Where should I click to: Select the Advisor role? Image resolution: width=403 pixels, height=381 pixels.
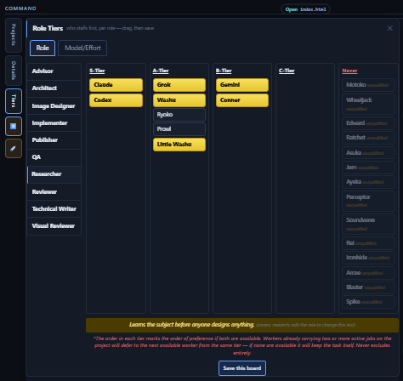[x=54, y=71]
